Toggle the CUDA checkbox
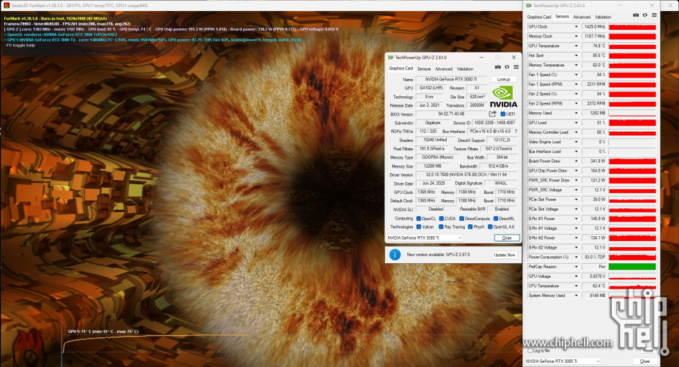The image size is (679, 367). (x=441, y=219)
